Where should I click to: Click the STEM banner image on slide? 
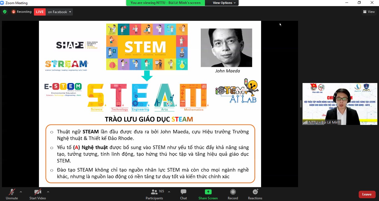pyautogui.click(x=147, y=47)
